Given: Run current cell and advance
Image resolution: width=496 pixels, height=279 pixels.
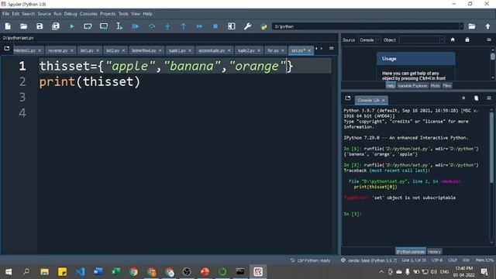Looking at the screenshot, I should click(x=104, y=26).
